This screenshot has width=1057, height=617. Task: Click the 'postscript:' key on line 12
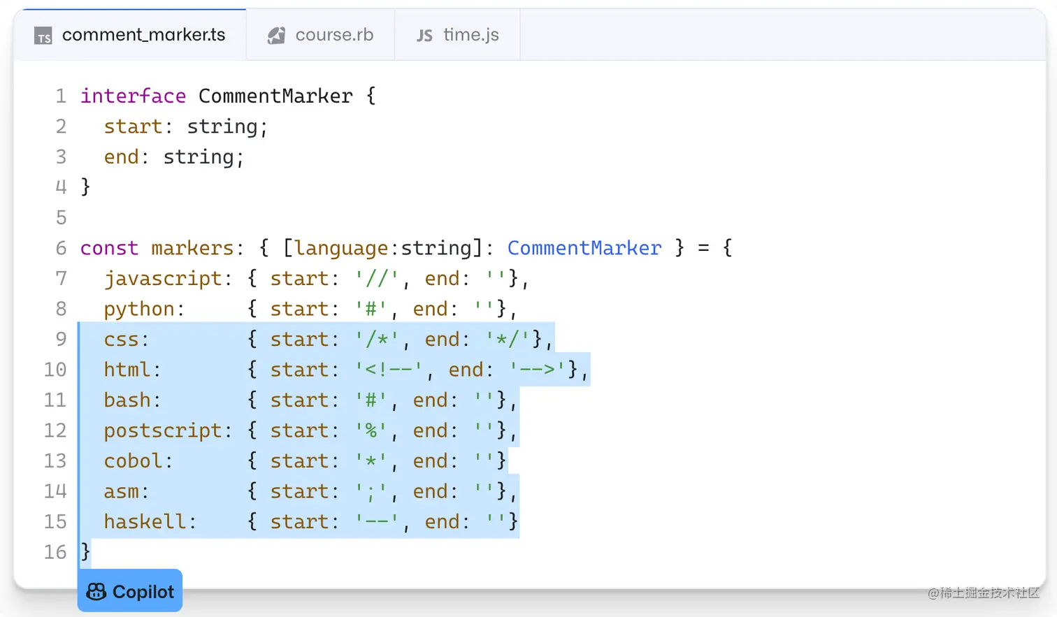point(168,431)
